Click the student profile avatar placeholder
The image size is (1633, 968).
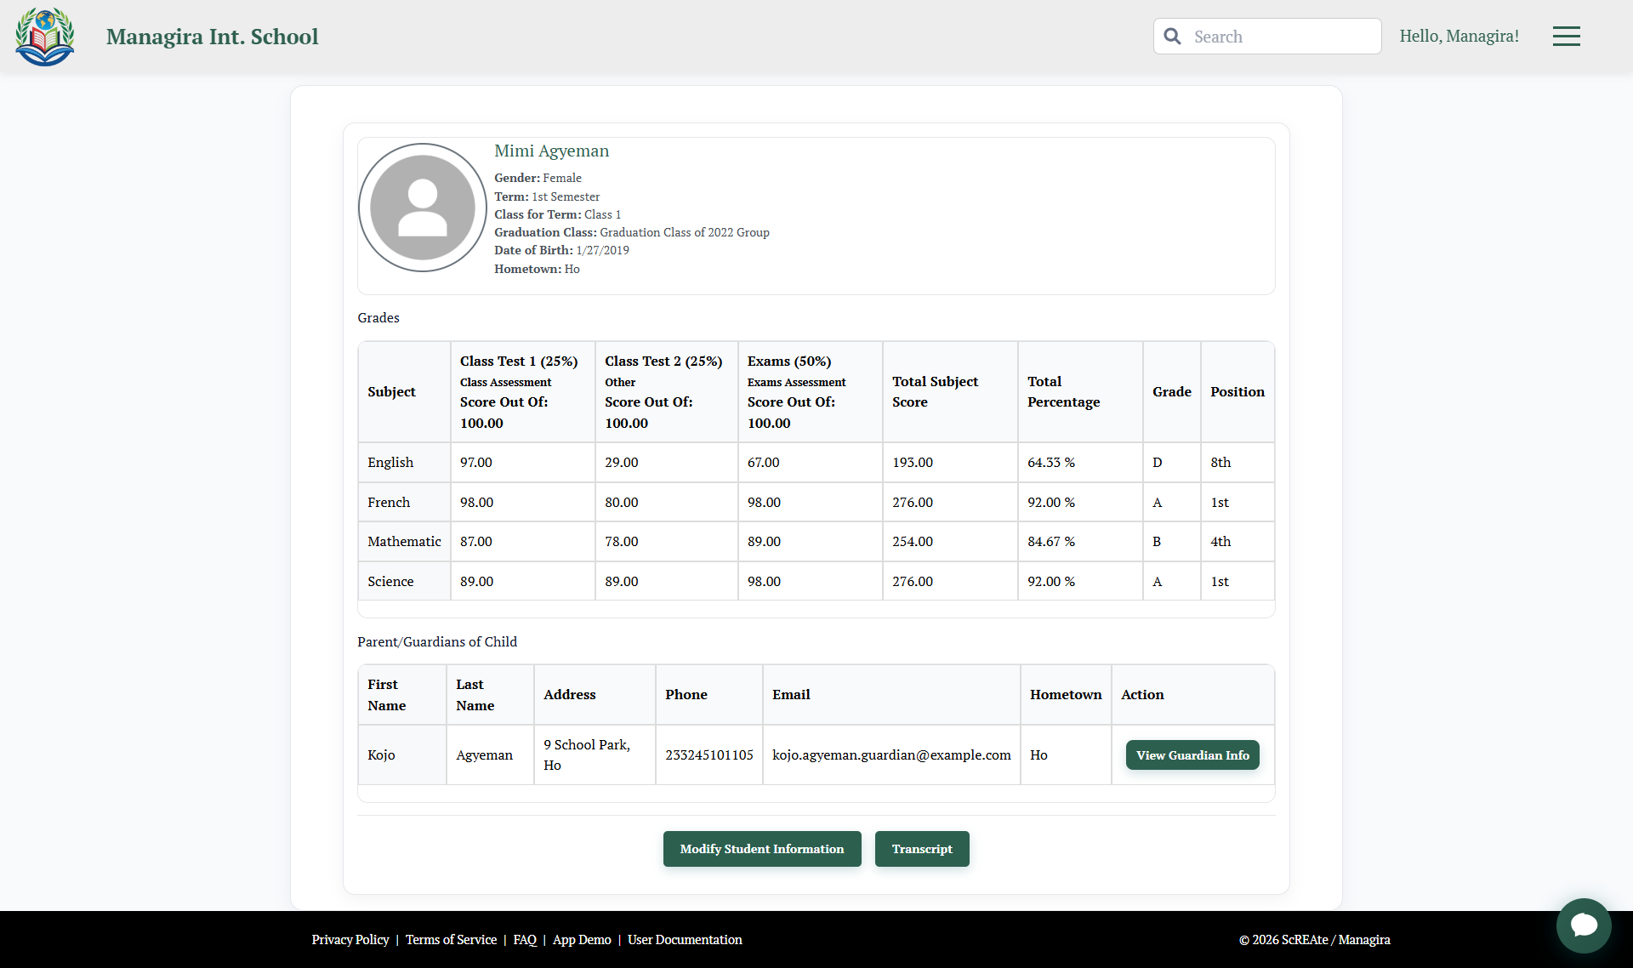422,207
